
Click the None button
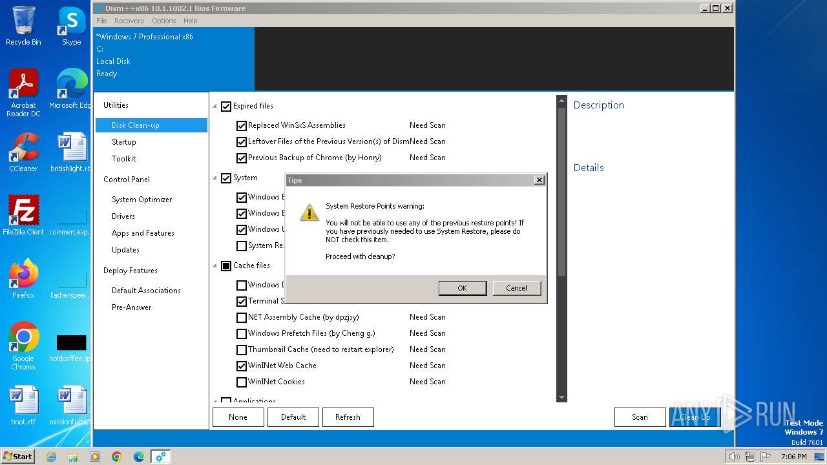(238, 417)
